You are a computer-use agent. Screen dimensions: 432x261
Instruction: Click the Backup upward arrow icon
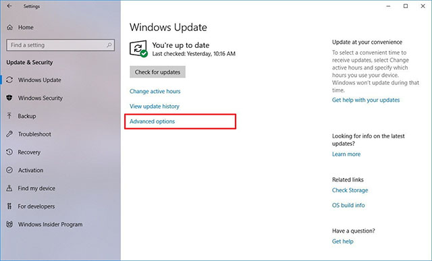9,116
